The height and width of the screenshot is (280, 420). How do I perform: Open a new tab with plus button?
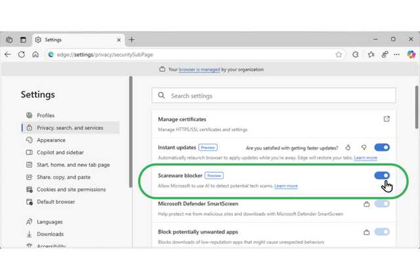click(131, 39)
